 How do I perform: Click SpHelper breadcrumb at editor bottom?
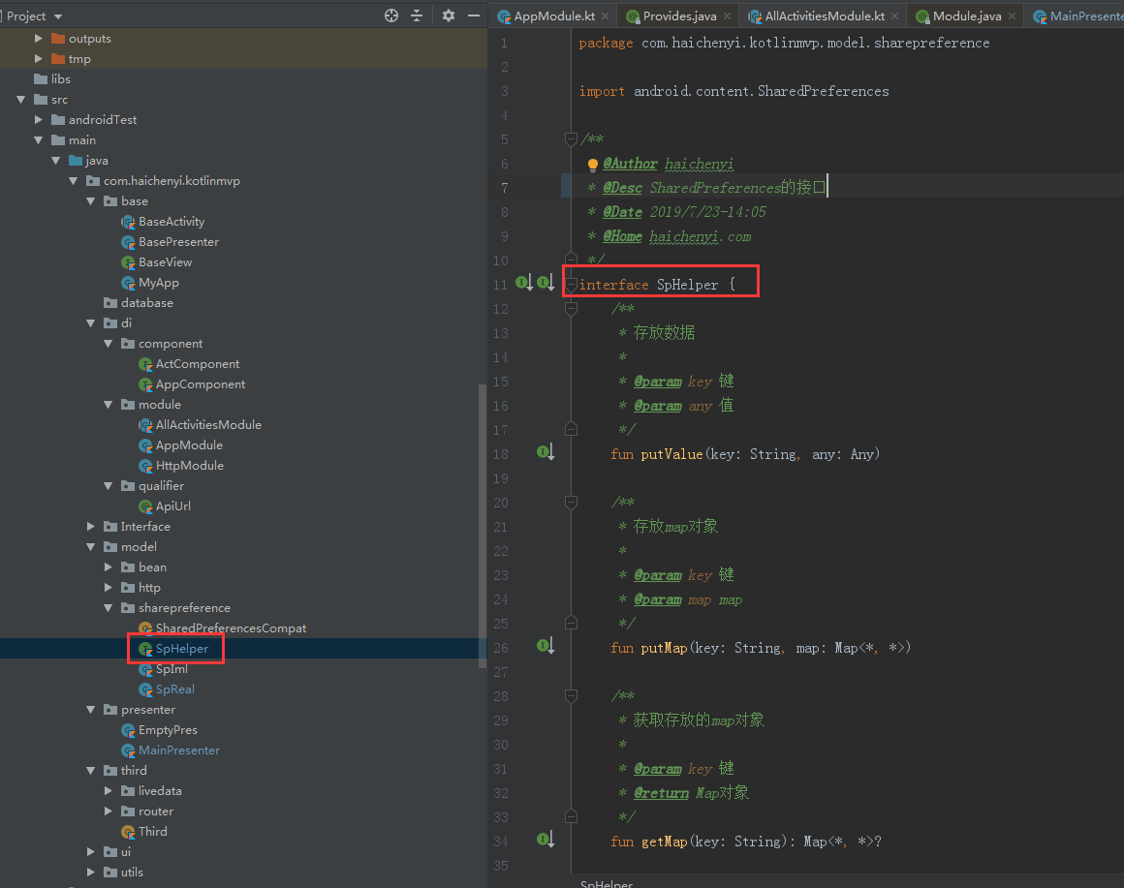pos(607,884)
